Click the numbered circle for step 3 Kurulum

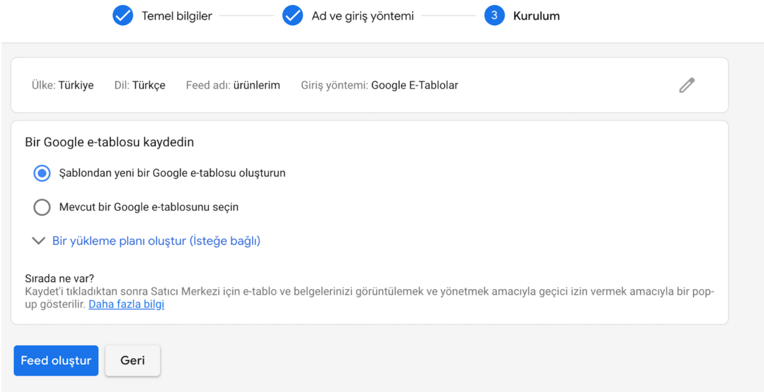pos(494,15)
